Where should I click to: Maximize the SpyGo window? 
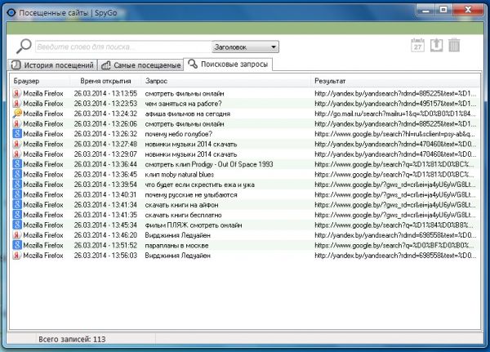(x=443, y=10)
